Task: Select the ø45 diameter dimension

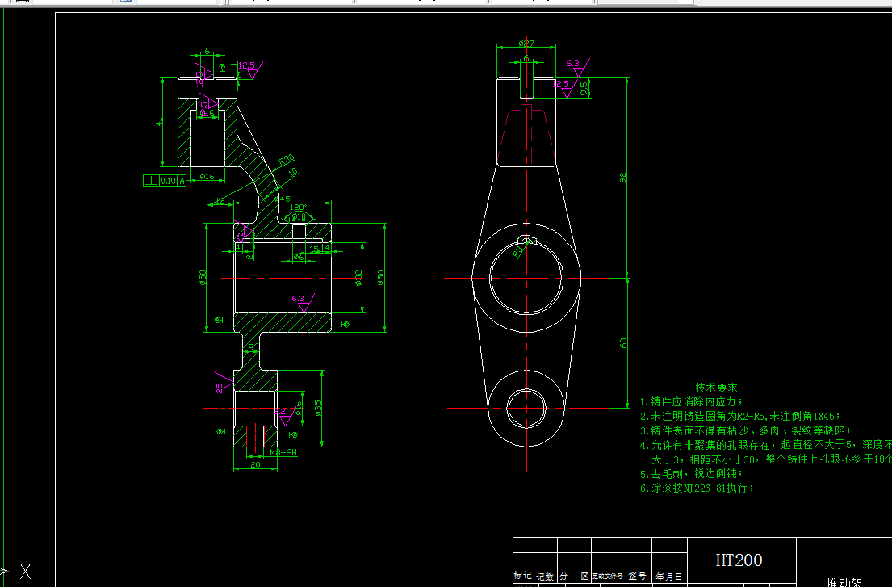Action: pyautogui.click(x=282, y=199)
